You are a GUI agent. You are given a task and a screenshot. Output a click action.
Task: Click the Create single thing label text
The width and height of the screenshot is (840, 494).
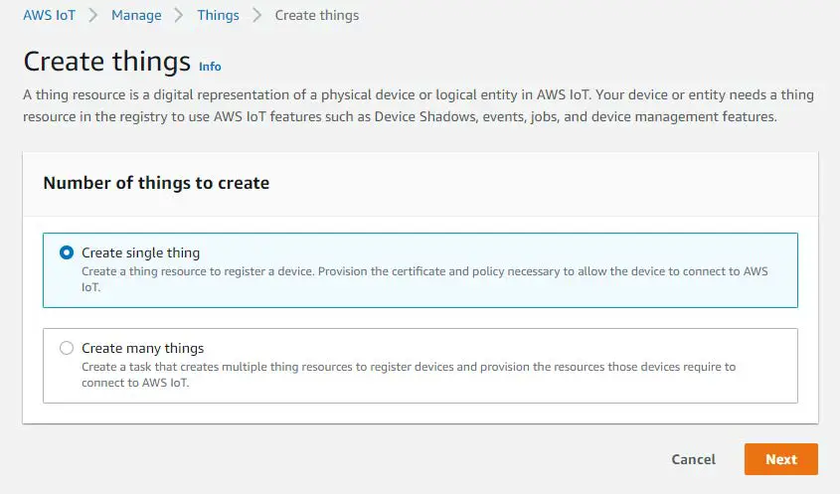(x=140, y=252)
